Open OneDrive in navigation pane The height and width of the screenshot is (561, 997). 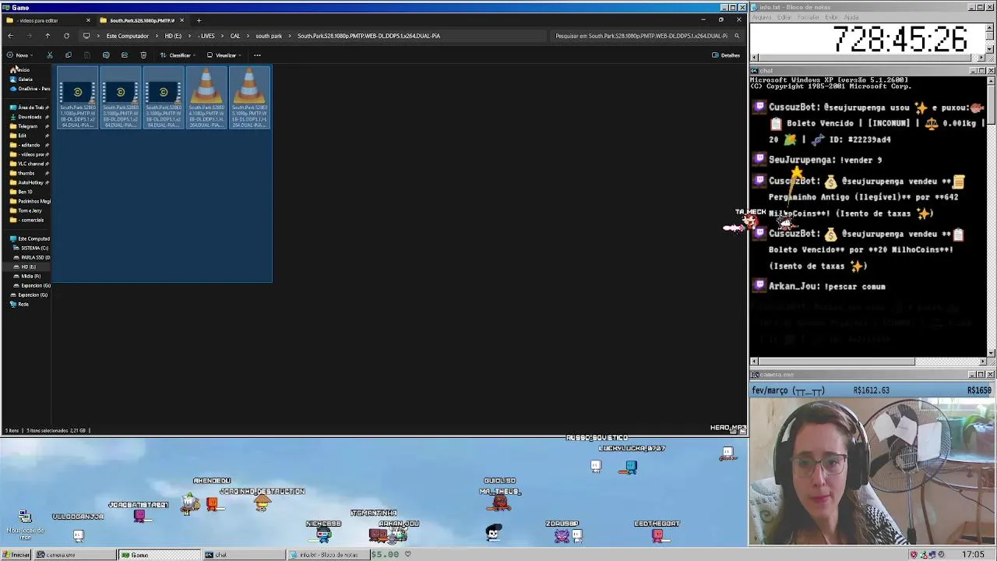[x=30, y=89]
